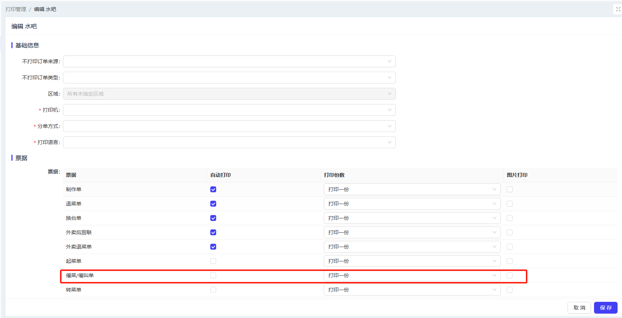The height and width of the screenshot is (318, 622).
Task: Click the 打印份数 column header
Action: (x=334, y=175)
